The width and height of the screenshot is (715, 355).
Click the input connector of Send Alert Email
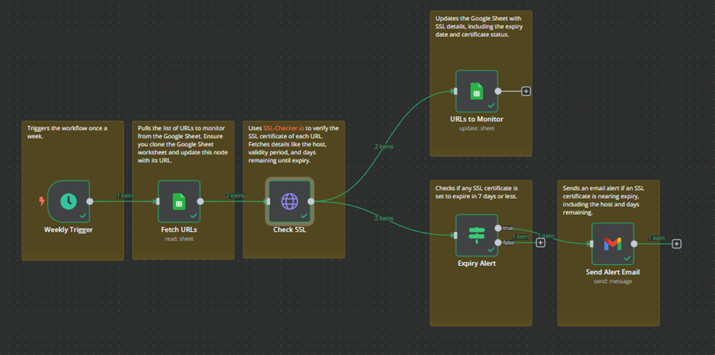pyautogui.click(x=590, y=243)
